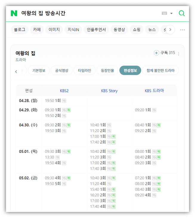
Task: Select the 뉴스 search tab
Action: (x=152, y=30)
